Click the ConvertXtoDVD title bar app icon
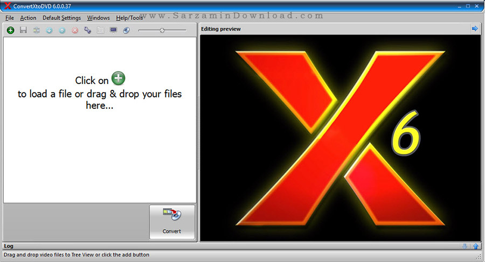The width and height of the screenshot is (485, 262). [x=8, y=6]
